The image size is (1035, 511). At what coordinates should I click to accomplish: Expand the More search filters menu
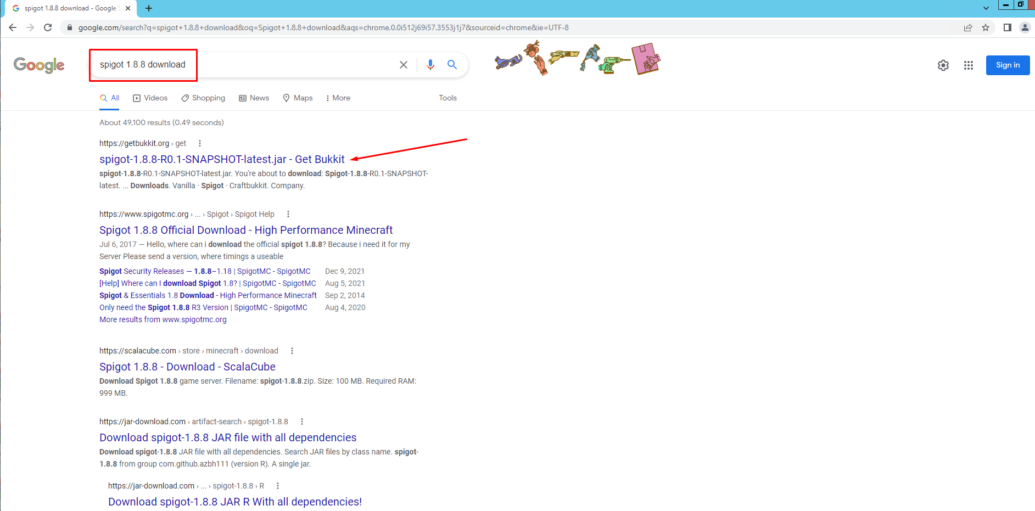pyautogui.click(x=338, y=98)
